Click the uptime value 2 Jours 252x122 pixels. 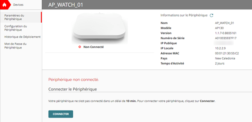[x=219, y=64]
